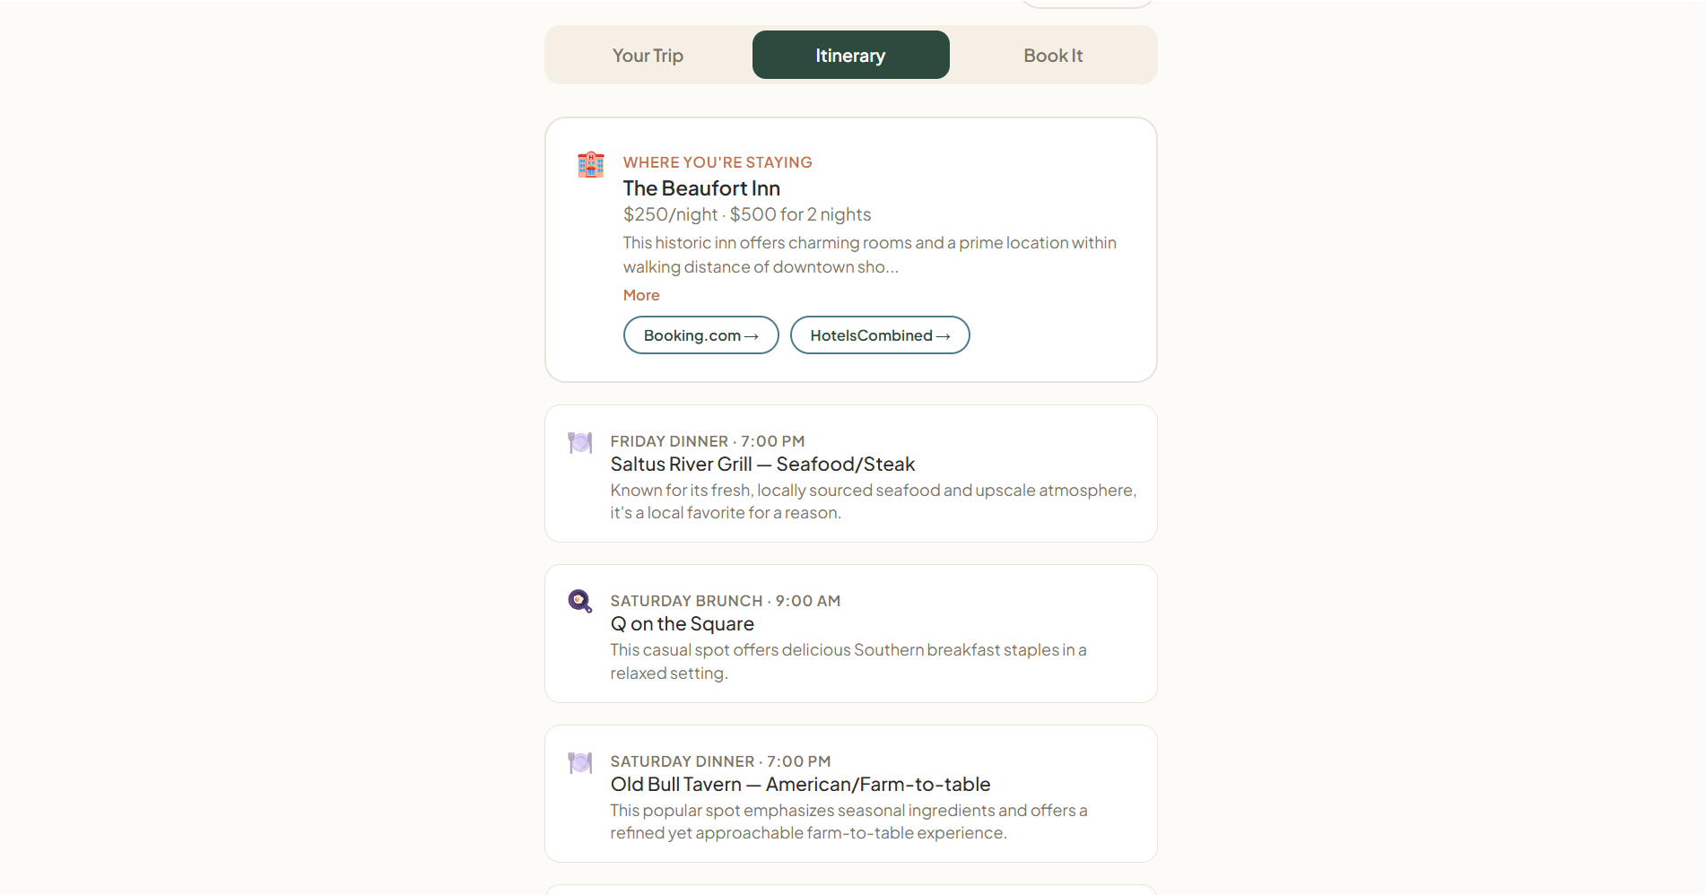This screenshot has width=1705, height=895.
Task: Click the hotel building icon
Action: coord(590,165)
